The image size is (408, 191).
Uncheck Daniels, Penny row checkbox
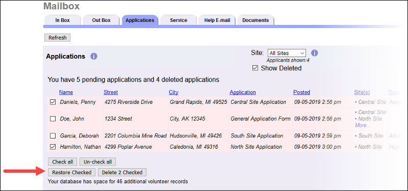point(53,102)
